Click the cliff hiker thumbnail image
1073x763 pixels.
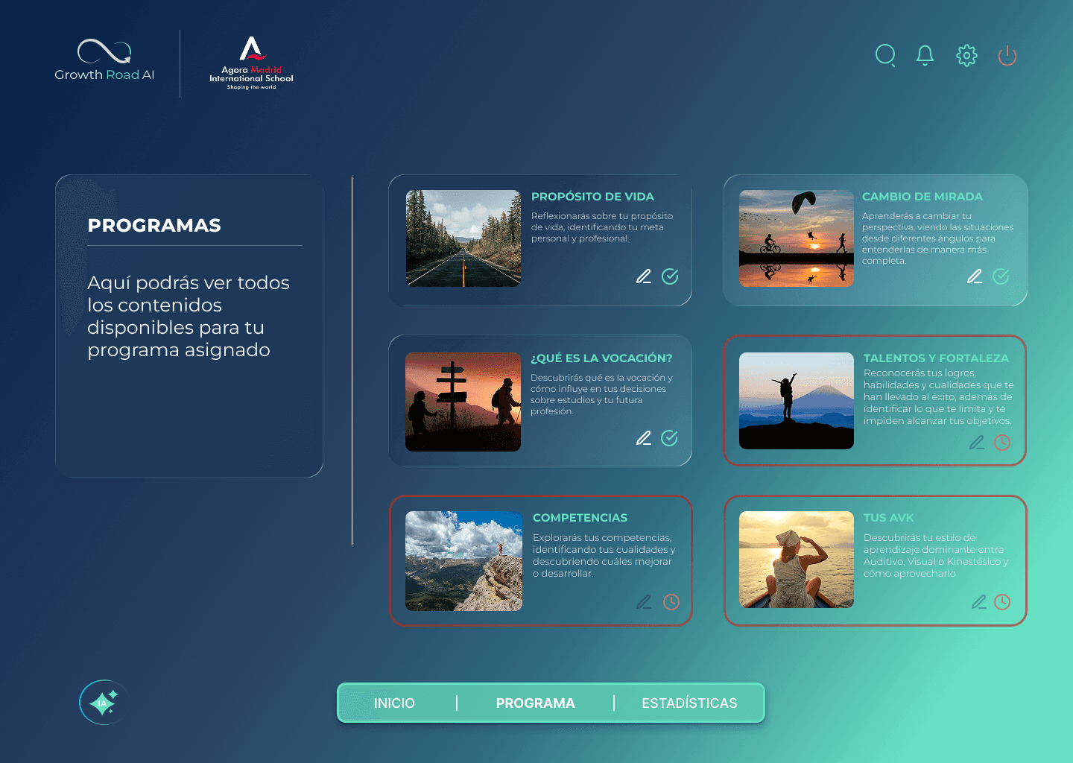click(463, 561)
